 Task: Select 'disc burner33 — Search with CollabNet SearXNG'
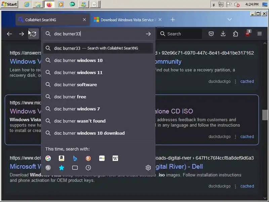tap(98, 48)
